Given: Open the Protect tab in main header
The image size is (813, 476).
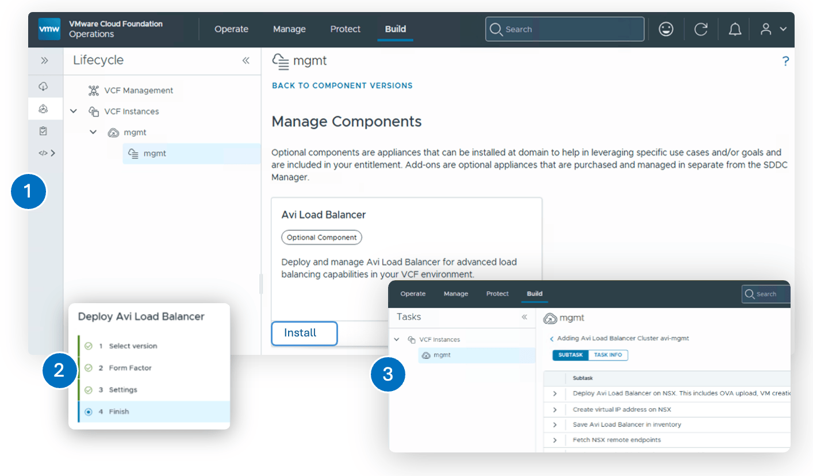Looking at the screenshot, I should point(346,29).
